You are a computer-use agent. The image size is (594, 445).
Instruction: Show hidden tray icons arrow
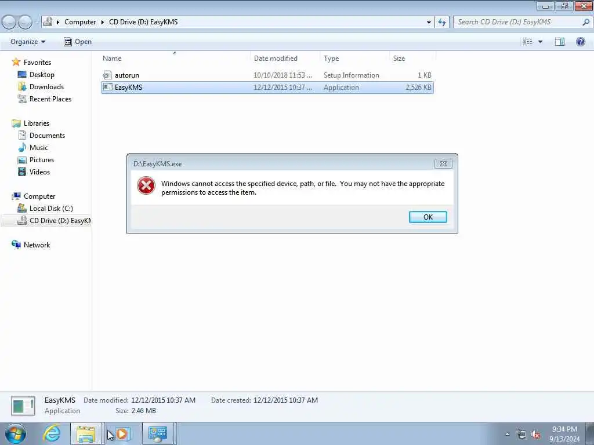[x=507, y=434]
